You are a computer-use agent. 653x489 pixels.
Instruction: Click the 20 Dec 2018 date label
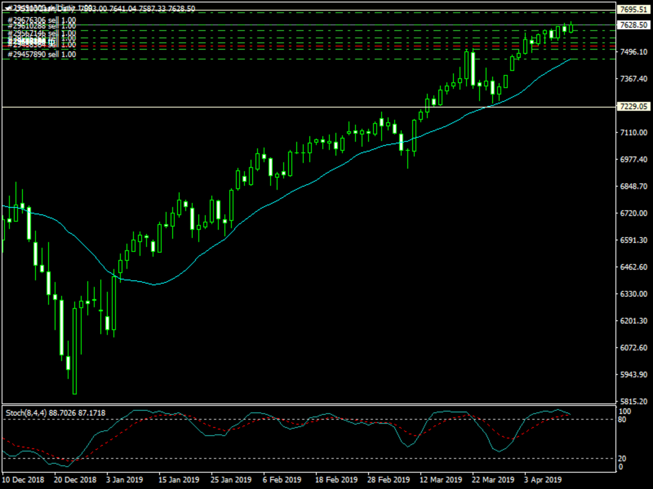click(75, 479)
